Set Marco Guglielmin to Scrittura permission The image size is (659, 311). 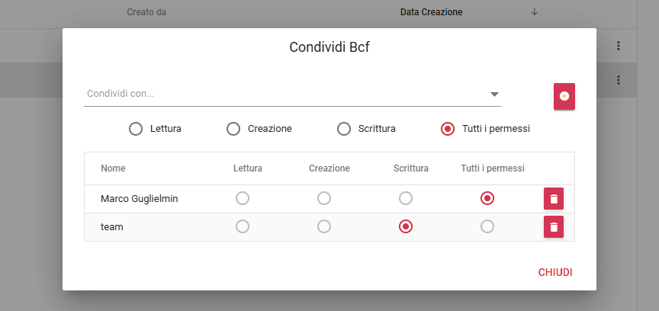click(x=406, y=198)
